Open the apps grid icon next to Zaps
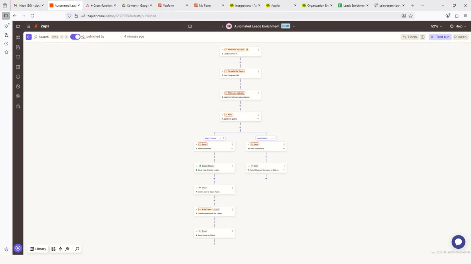This screenshot has width=471, height=264. coord(28,26)
